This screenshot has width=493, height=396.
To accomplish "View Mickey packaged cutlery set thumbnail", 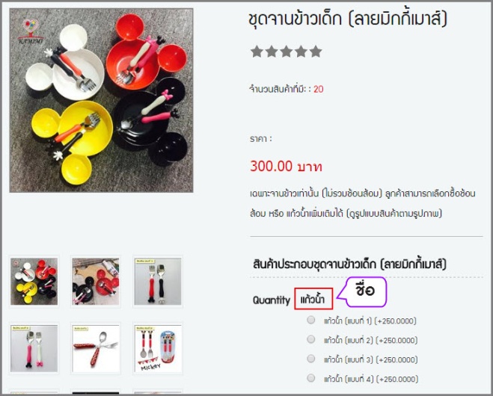I will click(x=158, y=349).
